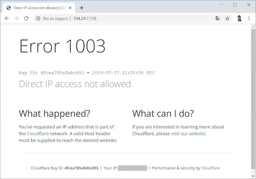The height and width of the screenshot is (179, 256).
Task: Maximize the browser window
Action: pos(235,5)
